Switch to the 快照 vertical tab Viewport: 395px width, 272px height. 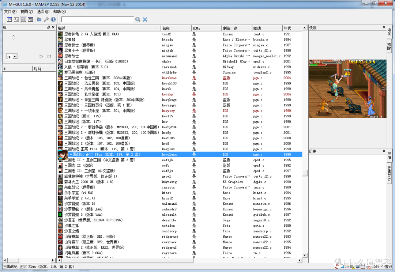390,32
